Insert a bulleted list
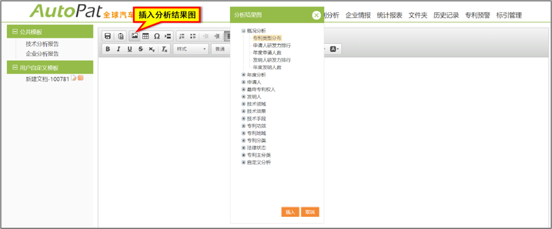Screen dimensions: 552x229 (x=192, y=36)
